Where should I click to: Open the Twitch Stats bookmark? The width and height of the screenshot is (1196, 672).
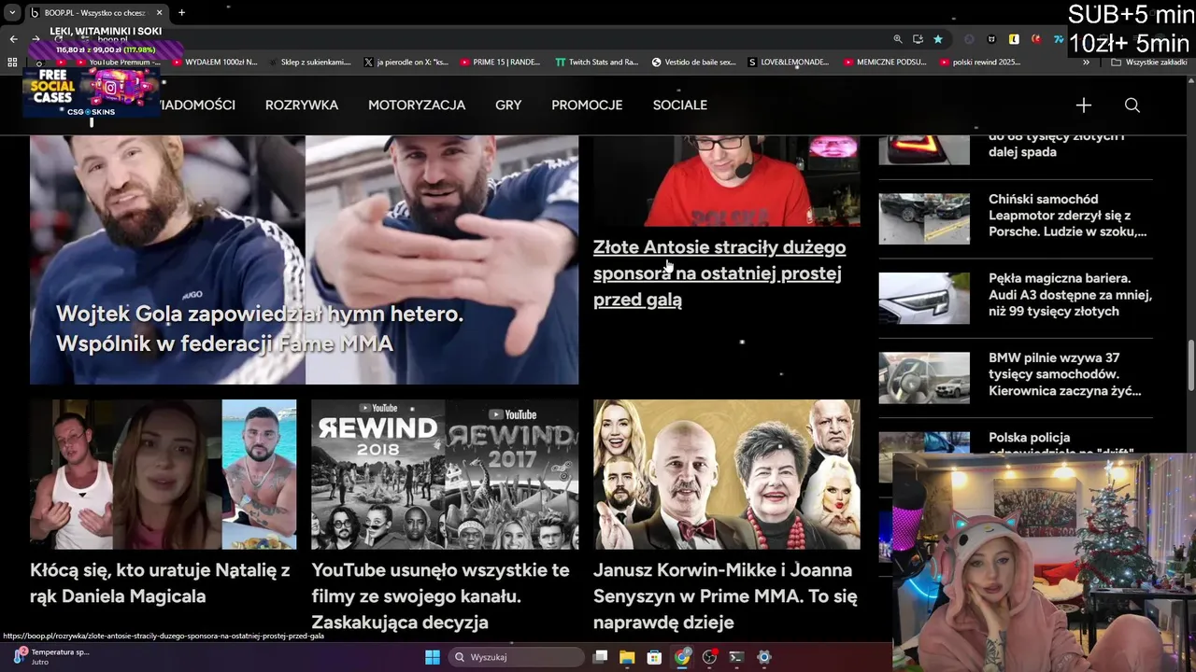point(597,63)
